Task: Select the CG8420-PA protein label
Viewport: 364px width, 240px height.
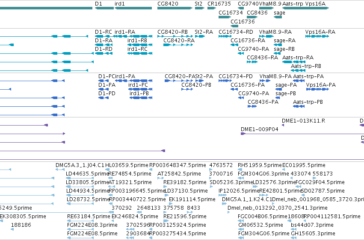Action: pos(180,76)
